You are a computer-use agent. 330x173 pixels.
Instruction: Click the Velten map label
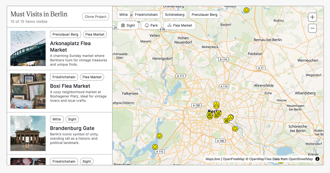coord(155,35)
